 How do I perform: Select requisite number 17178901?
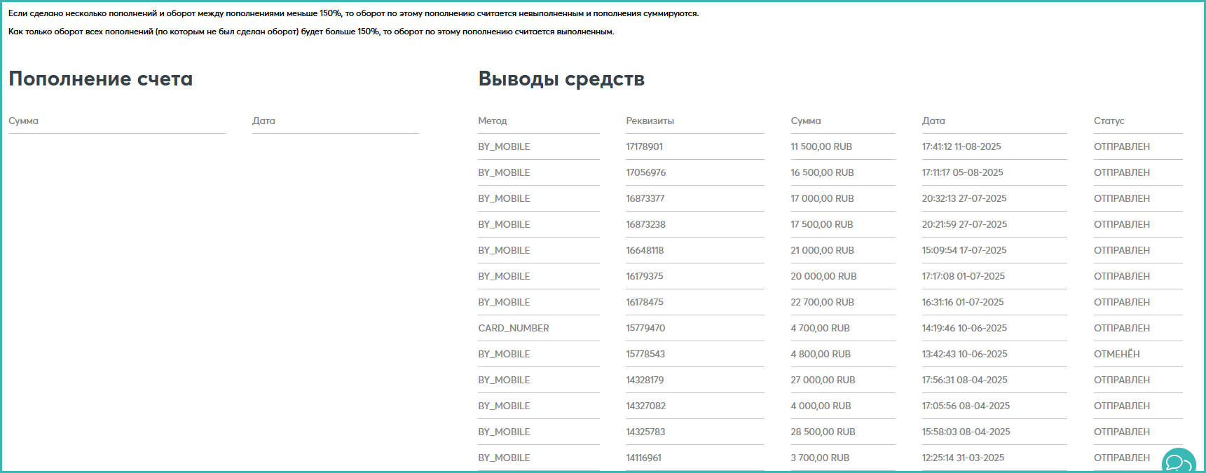644,146
